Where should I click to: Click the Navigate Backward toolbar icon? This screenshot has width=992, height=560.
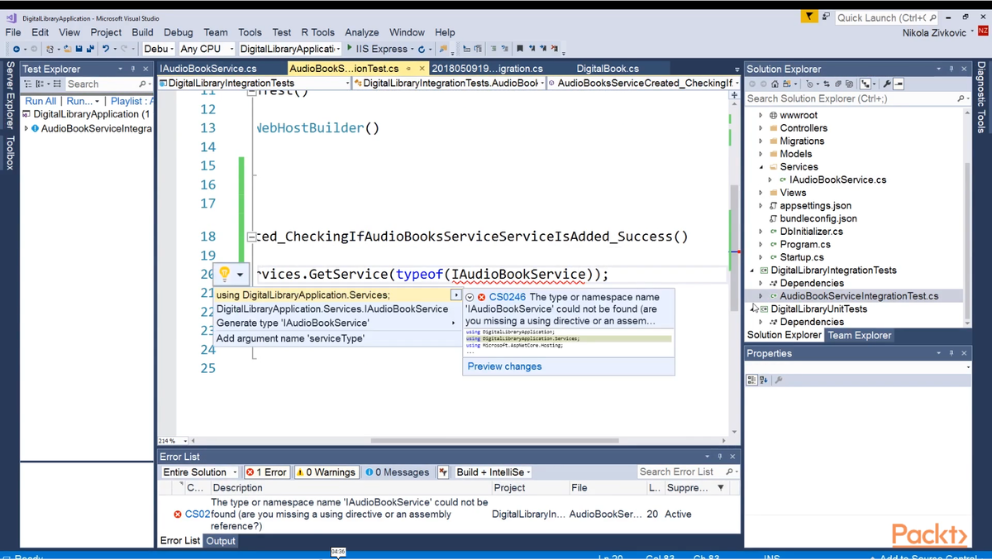pos(16,49)
